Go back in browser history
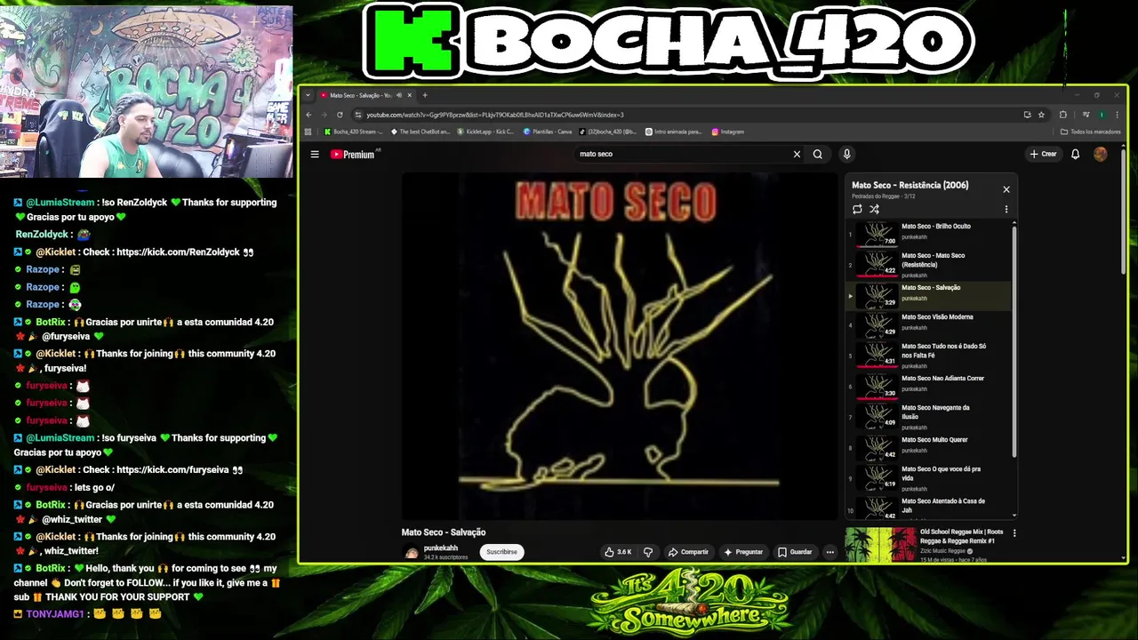 coord(309,115)
